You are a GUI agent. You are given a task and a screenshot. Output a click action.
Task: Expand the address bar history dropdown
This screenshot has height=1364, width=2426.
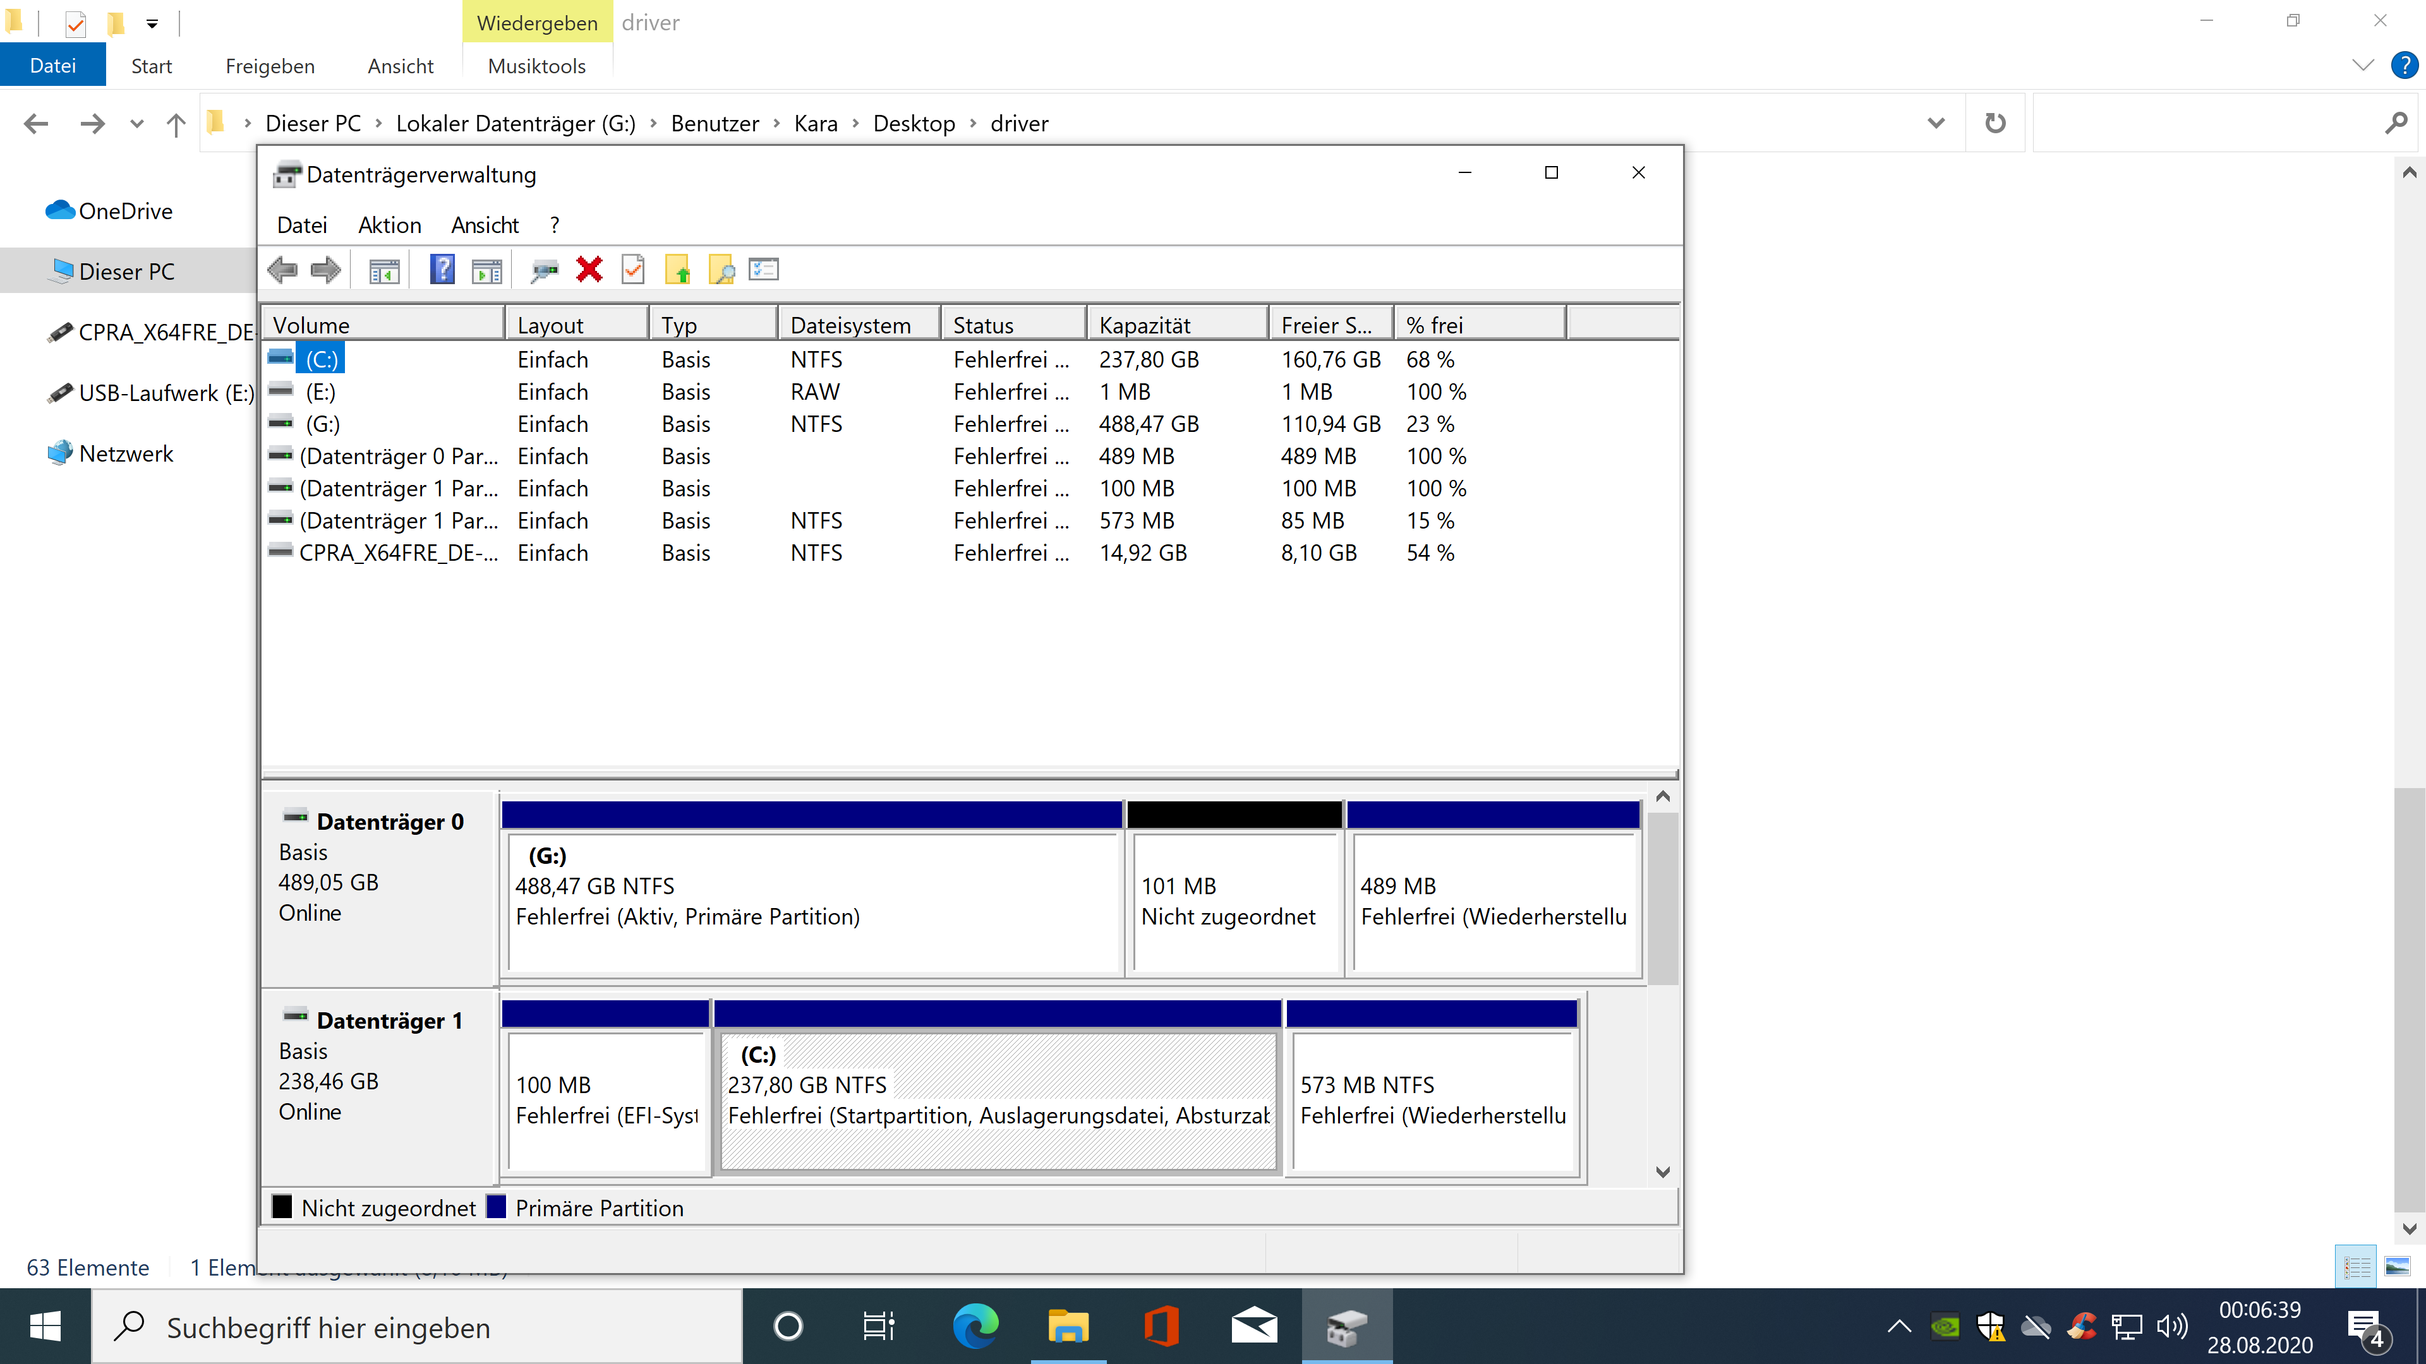click(x=1936, y=123)
